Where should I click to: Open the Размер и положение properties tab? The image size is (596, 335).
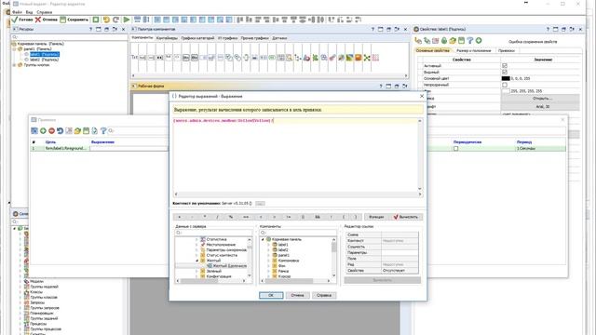point(474,50)
